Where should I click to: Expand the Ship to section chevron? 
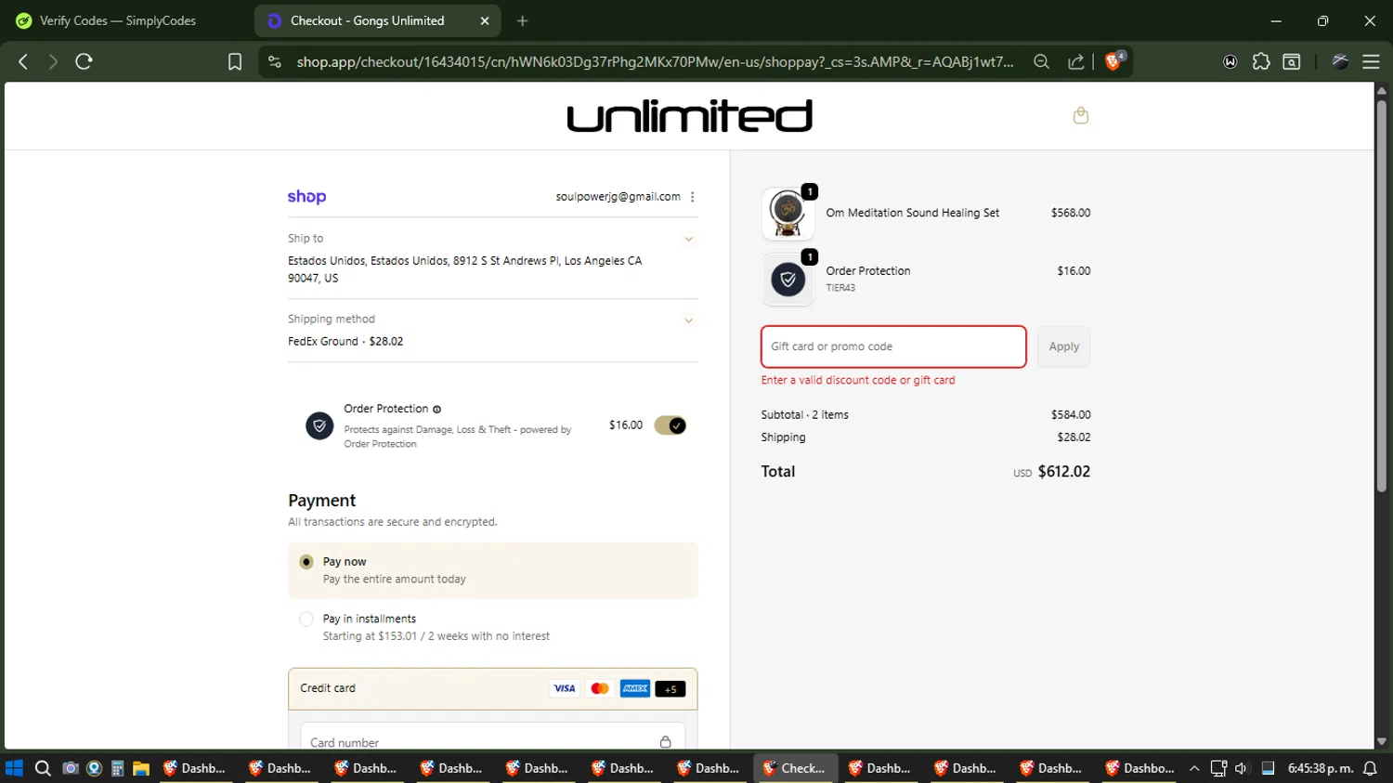pyautogui.click(x=688, y=239)
